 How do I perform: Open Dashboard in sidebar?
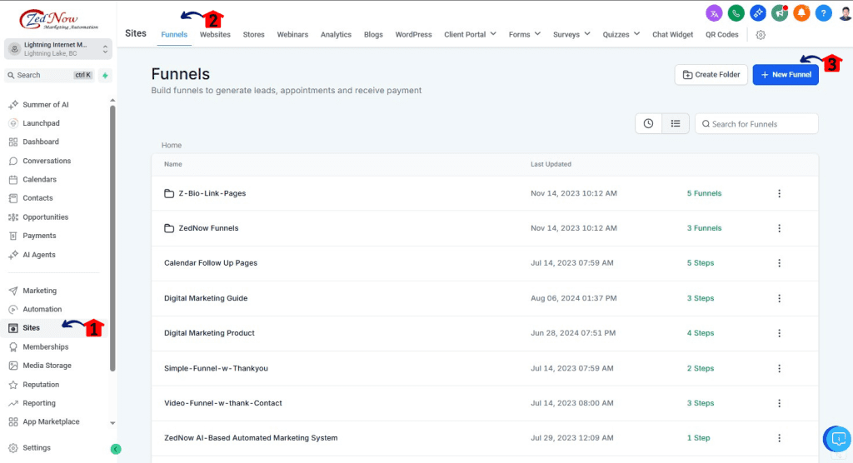[x=33, y=142]
